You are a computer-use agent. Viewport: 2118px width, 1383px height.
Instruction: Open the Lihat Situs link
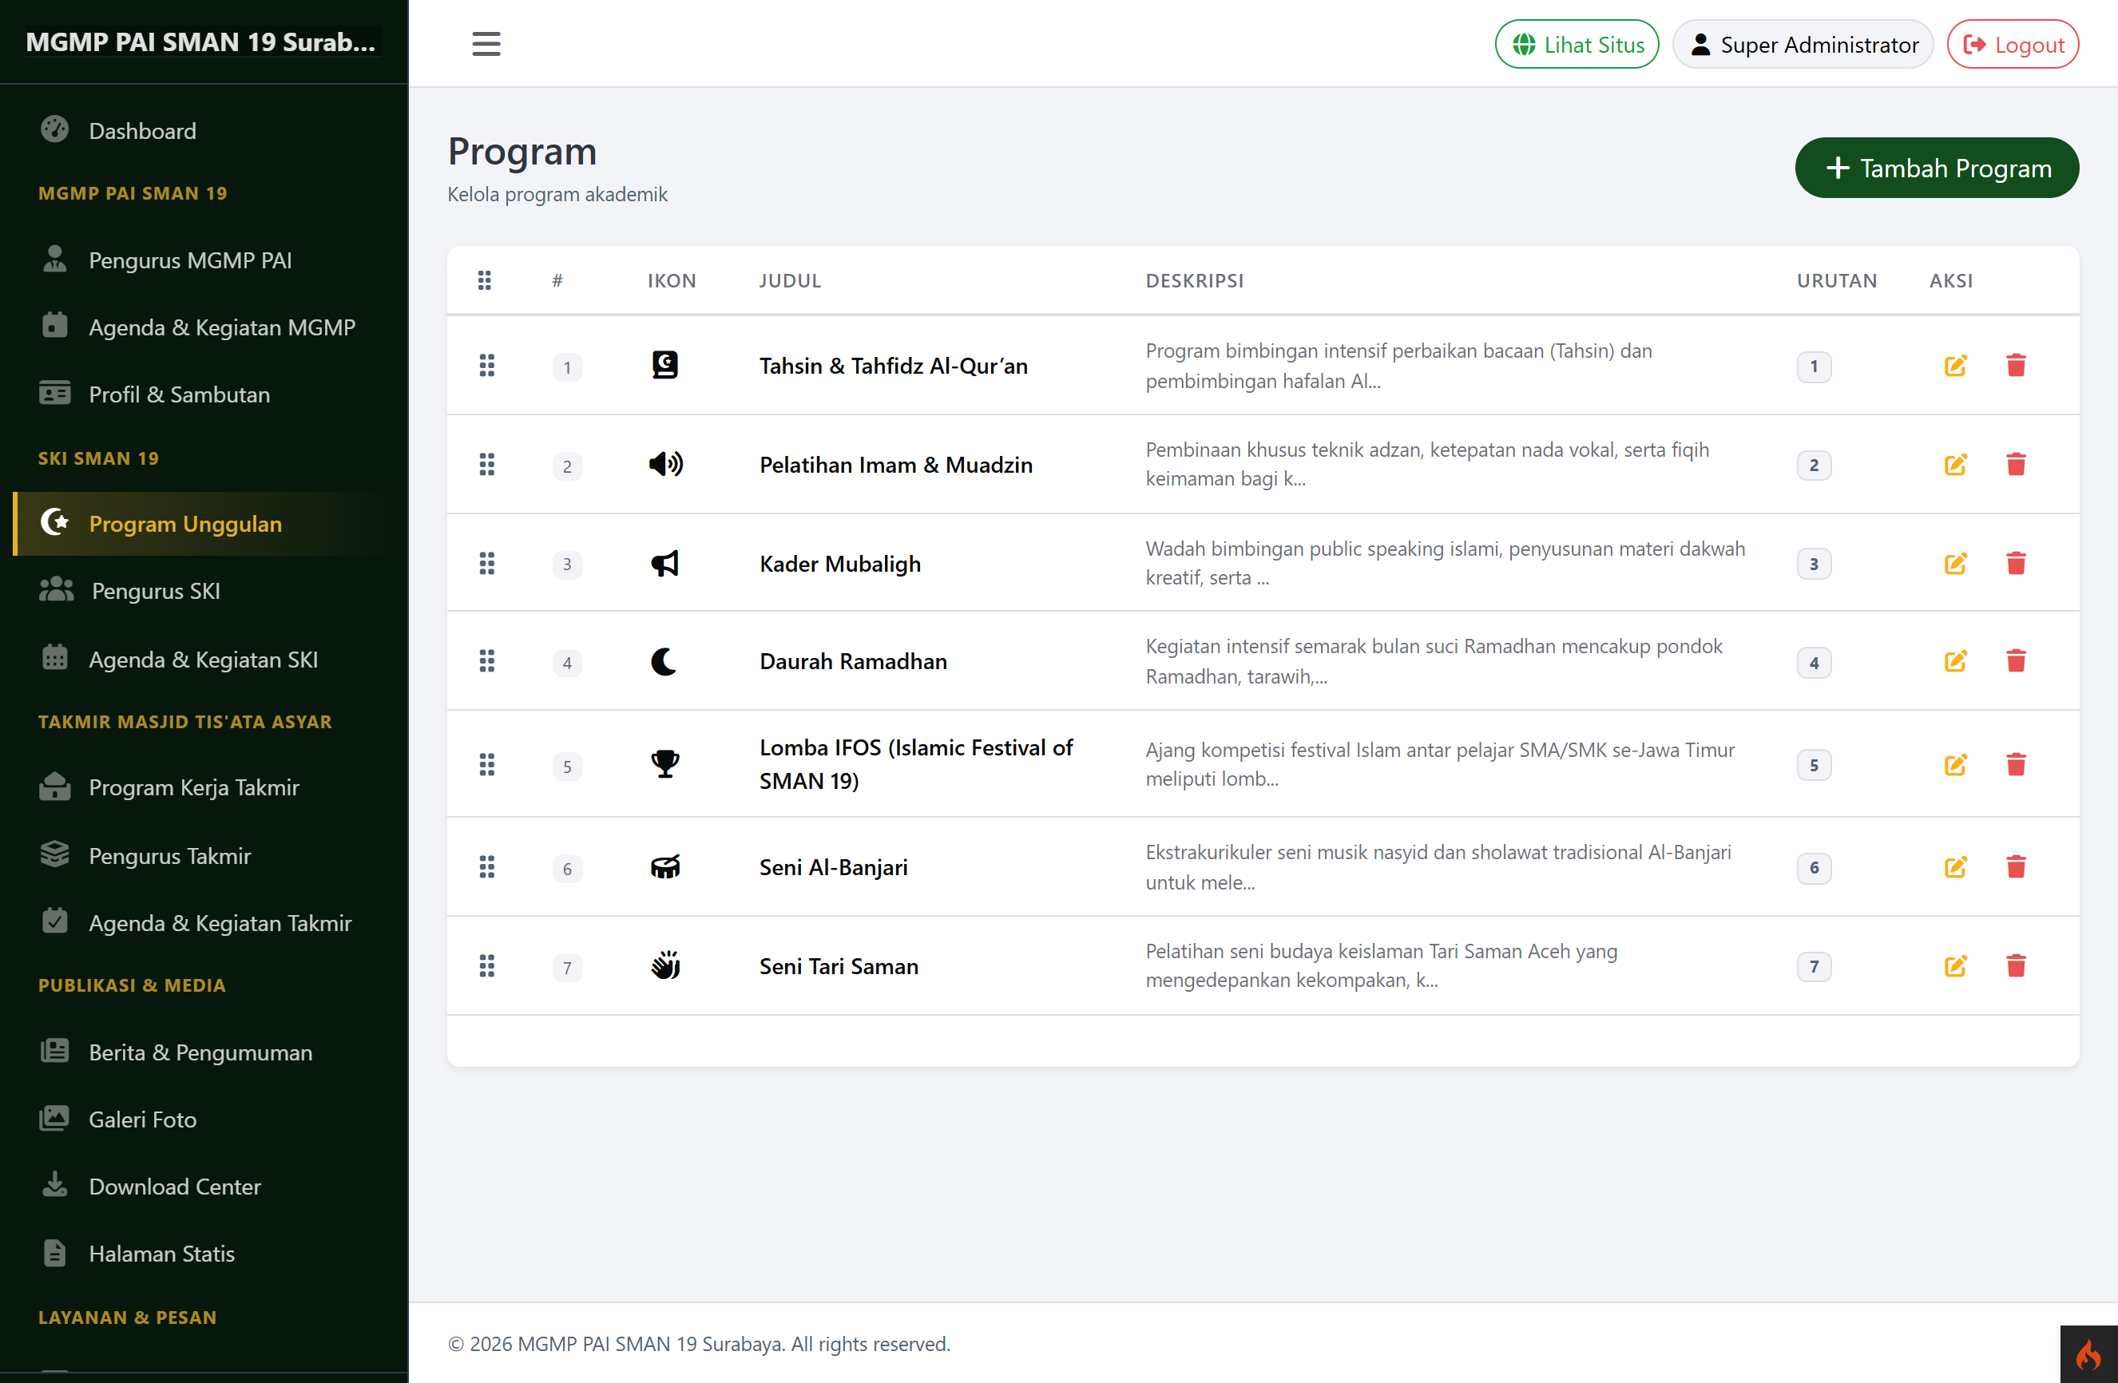pos(1576,45)
